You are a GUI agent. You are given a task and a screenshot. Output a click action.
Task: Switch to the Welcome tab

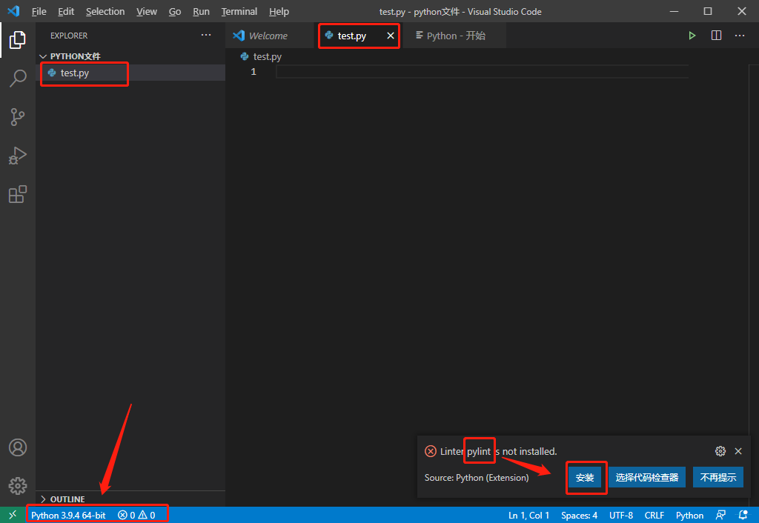pos(269,35)
